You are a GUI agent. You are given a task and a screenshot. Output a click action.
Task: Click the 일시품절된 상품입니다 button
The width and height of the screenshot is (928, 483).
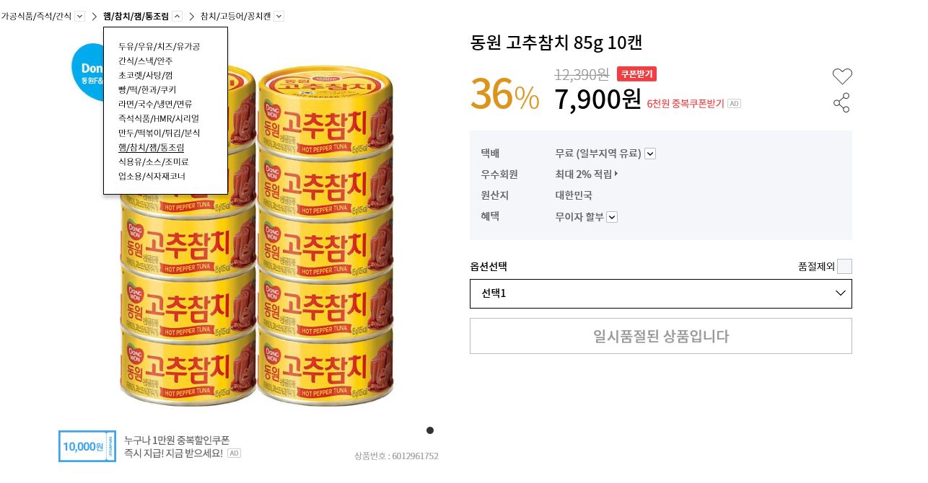660,336
